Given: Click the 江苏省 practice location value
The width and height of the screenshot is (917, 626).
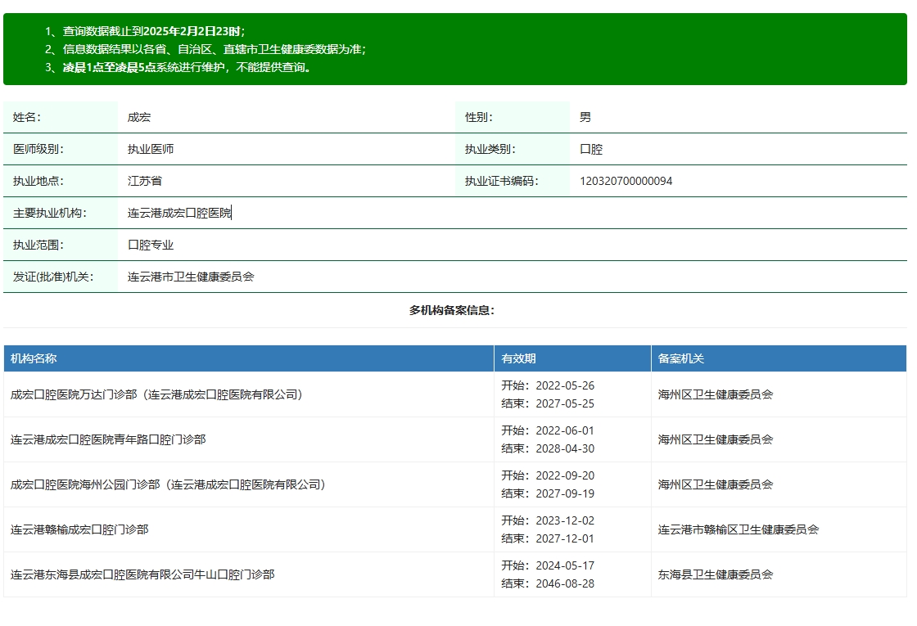Looking at the screenshot, I should pos(145,181).
